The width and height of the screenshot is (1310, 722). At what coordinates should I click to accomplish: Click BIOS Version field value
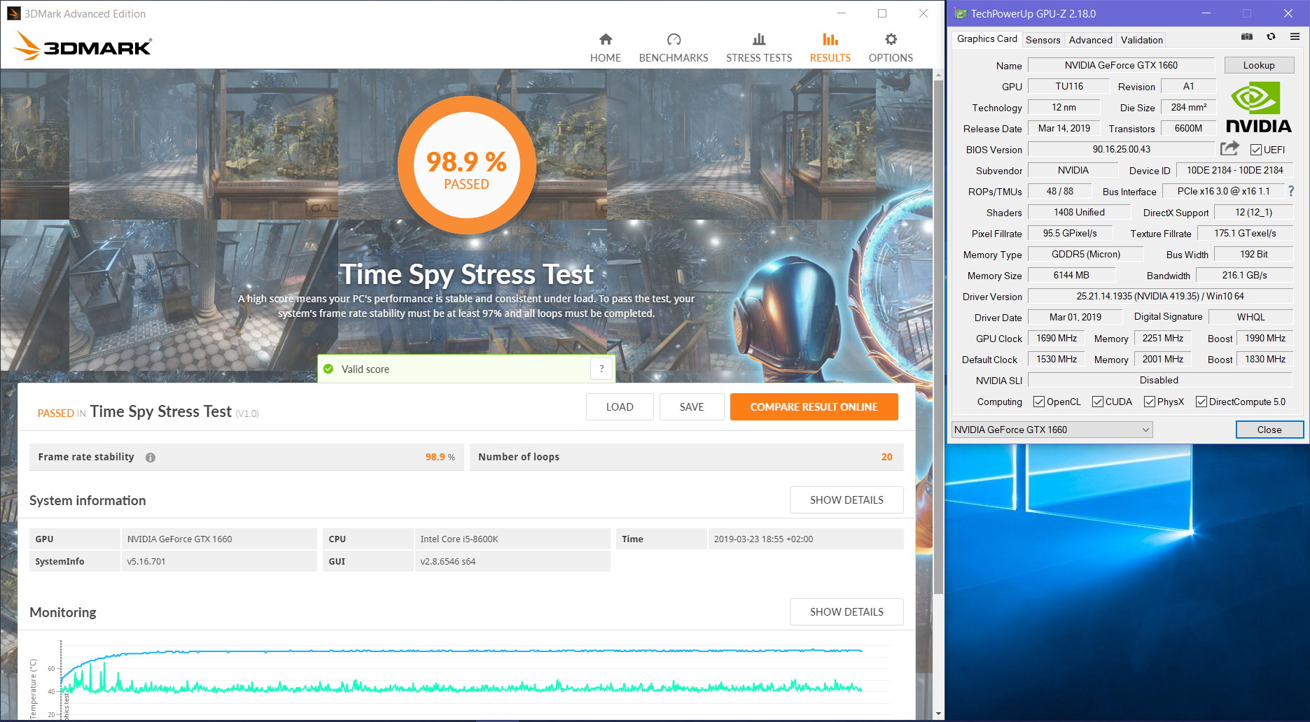[1121, 149]
